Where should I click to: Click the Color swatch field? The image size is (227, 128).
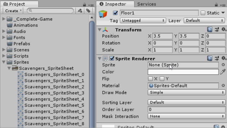click(x=183, y=72)
